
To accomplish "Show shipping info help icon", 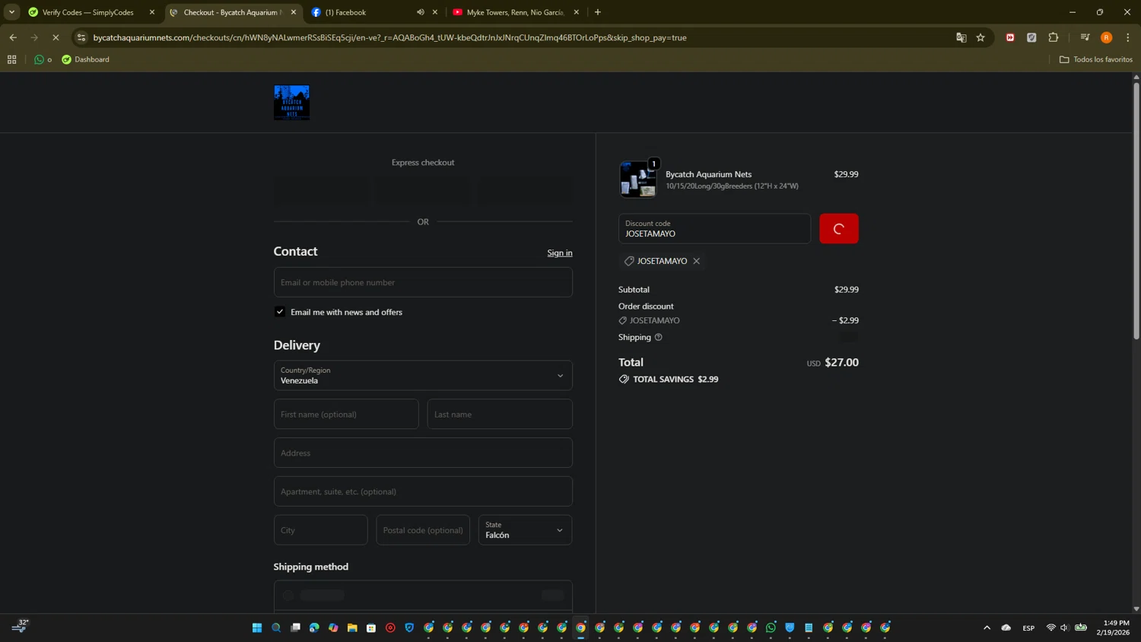I will [x=659, y=337].
